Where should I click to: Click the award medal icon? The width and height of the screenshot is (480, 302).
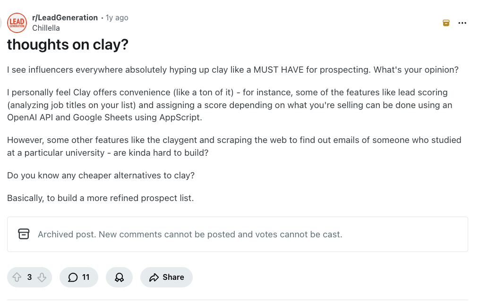coord(119,277)
